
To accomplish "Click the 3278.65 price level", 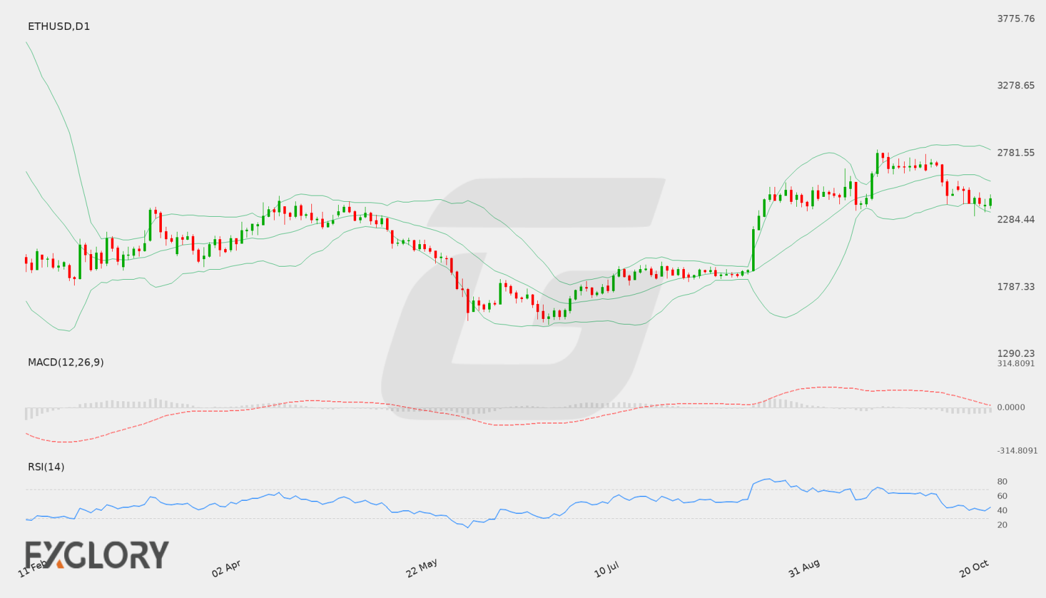I will 1016,85.
